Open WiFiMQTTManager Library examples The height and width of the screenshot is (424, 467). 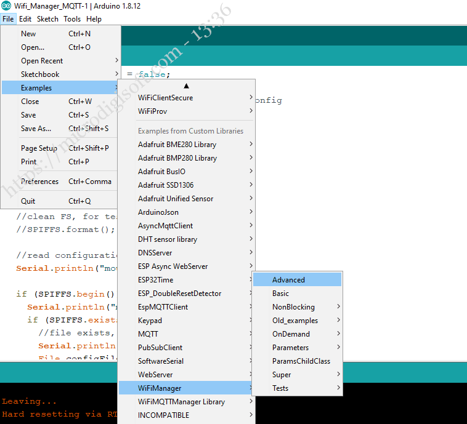coord(187,402)
